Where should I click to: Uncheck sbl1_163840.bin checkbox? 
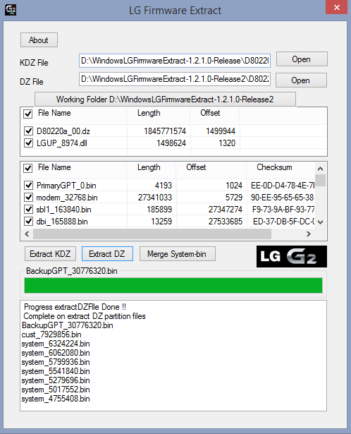click(x=28, y=210)
